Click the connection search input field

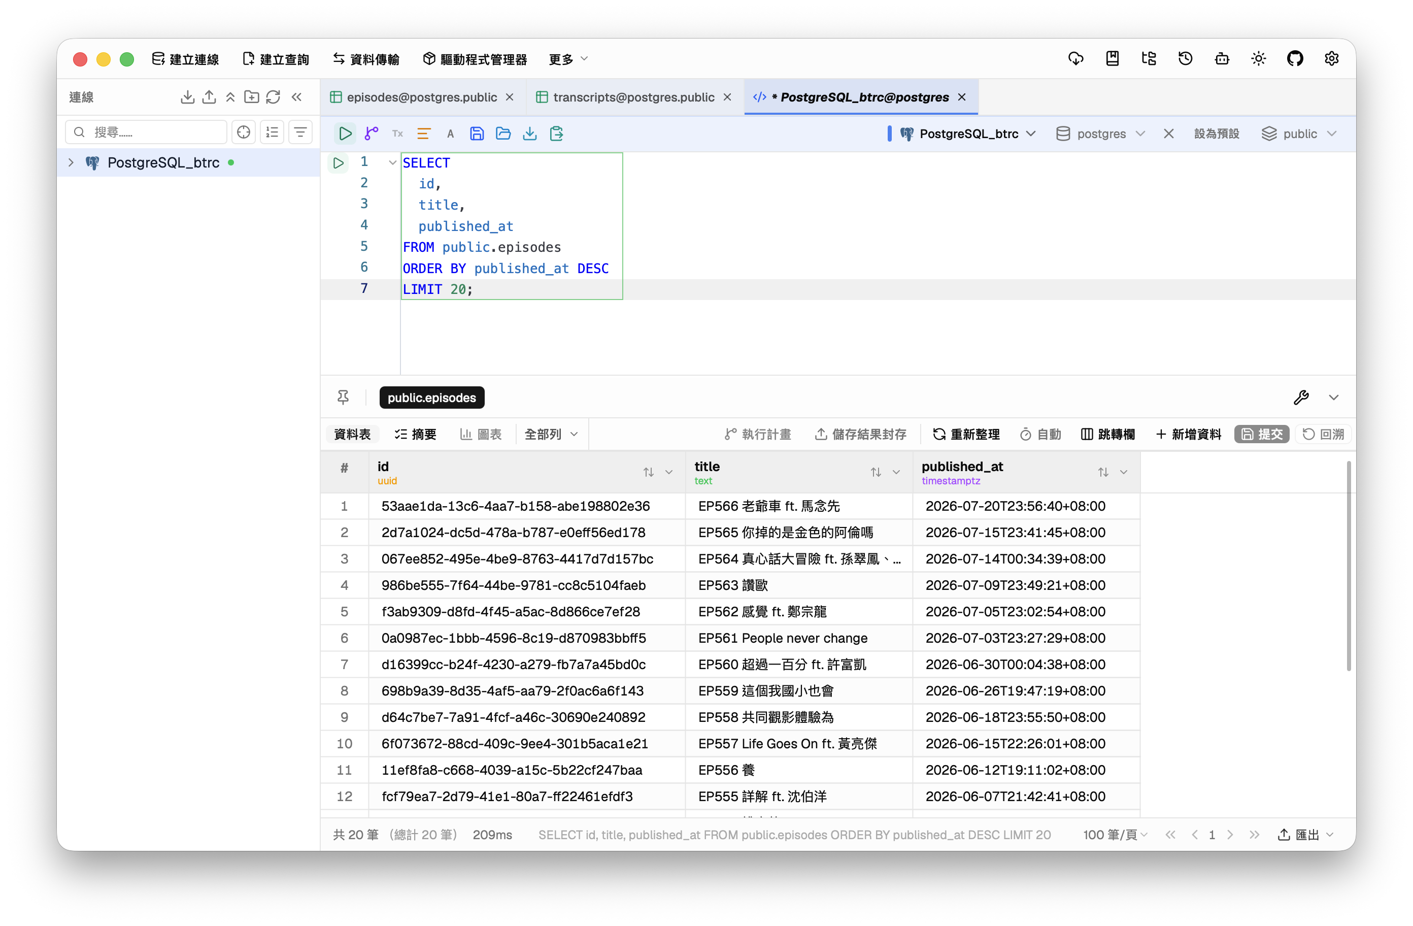pyautogui.click(x=146, y=132)
